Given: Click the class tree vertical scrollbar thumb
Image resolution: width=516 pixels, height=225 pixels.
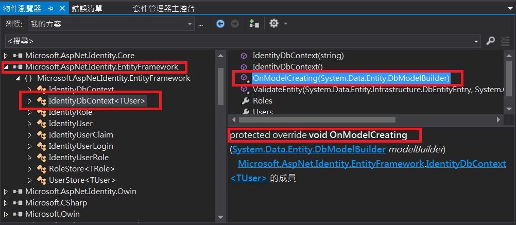Looking at the screenshot, I should [x=220, y=87].
